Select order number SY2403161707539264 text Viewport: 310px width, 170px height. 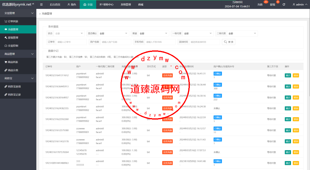(x=57, y=152)
